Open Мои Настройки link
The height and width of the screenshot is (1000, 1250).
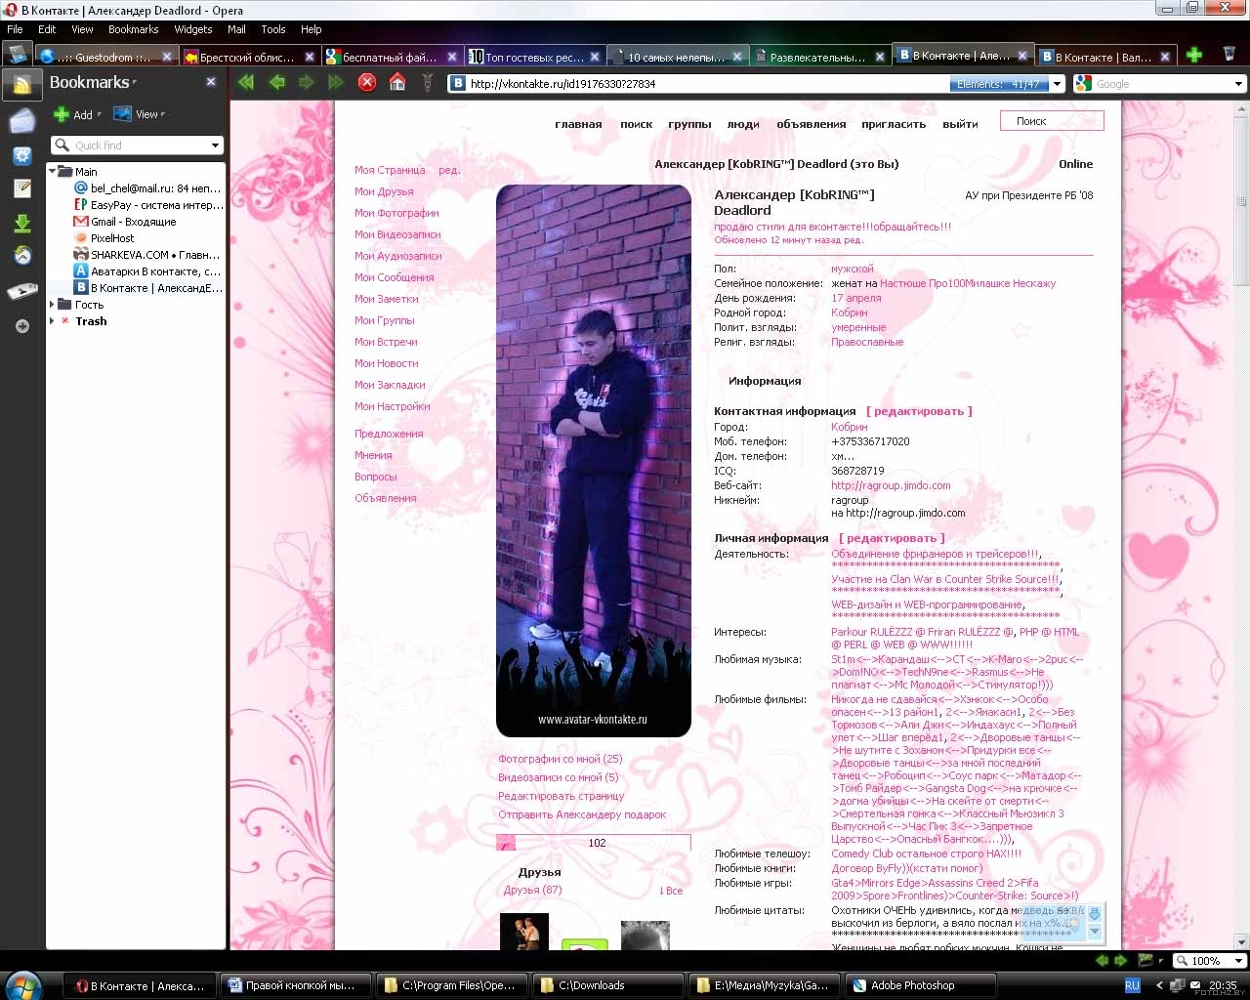click(x=392, y=406)
